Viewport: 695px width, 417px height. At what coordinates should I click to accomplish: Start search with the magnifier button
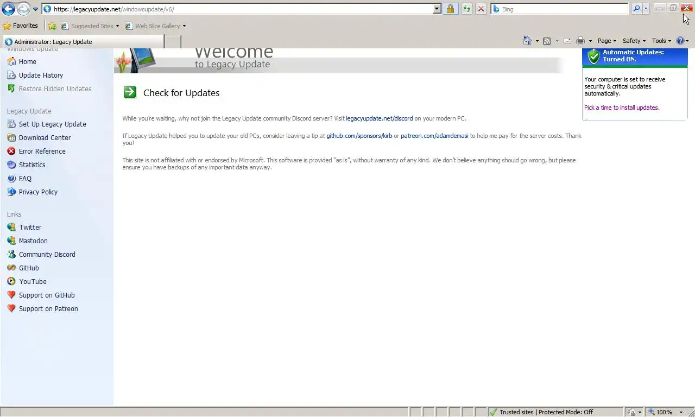(636, 9)
